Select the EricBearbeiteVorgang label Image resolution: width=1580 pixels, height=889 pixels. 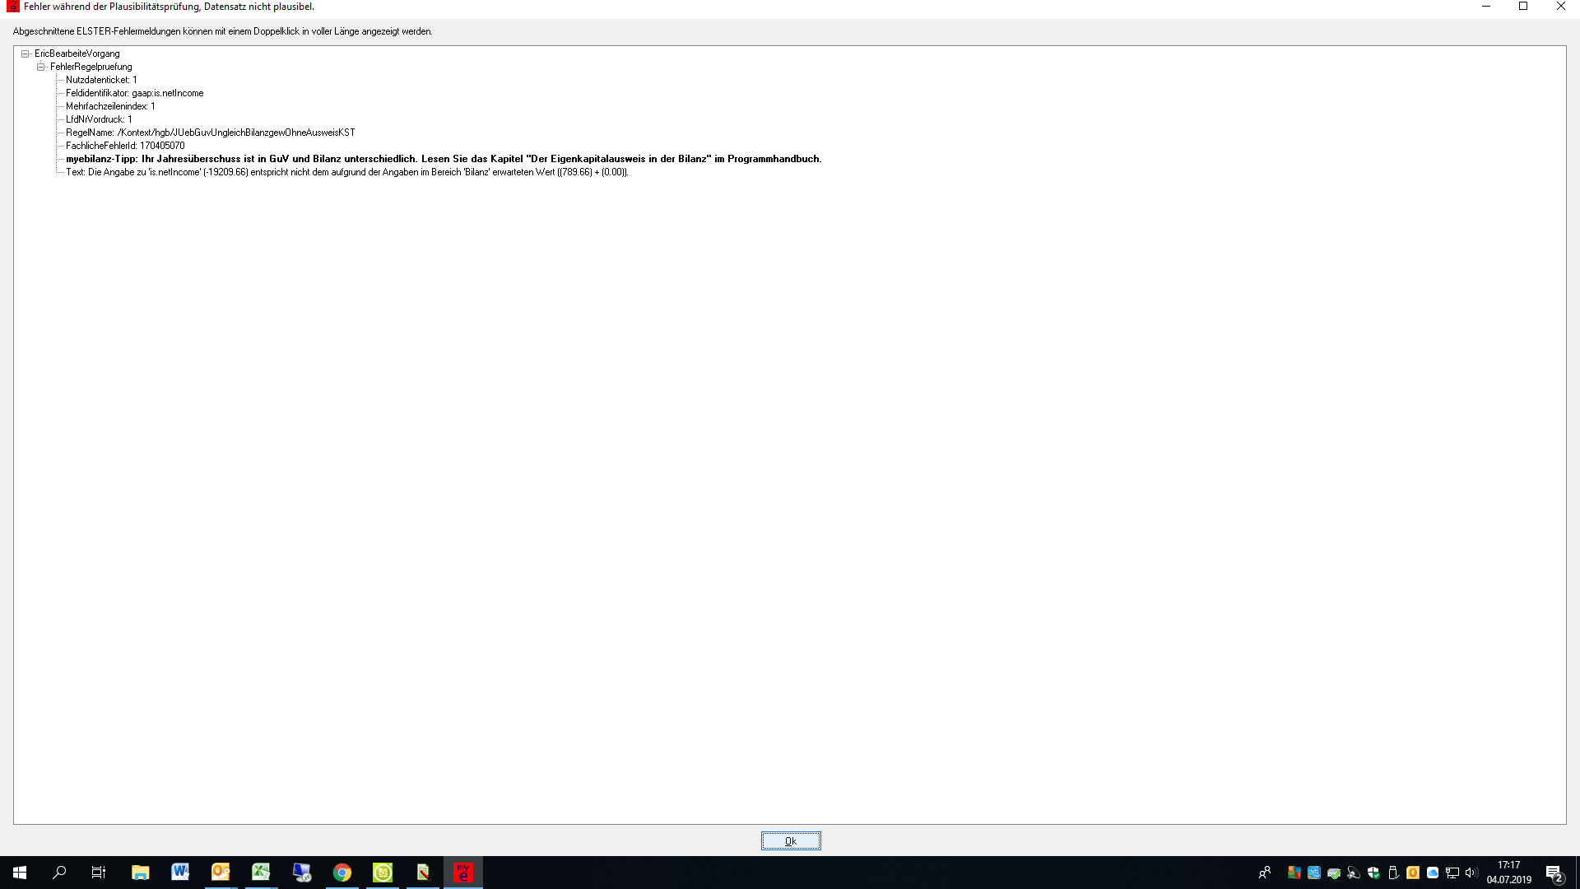point(77,54)
